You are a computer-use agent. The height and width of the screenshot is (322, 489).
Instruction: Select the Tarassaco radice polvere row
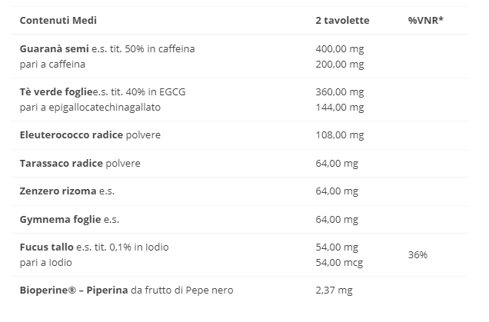[x=239, y=164]
